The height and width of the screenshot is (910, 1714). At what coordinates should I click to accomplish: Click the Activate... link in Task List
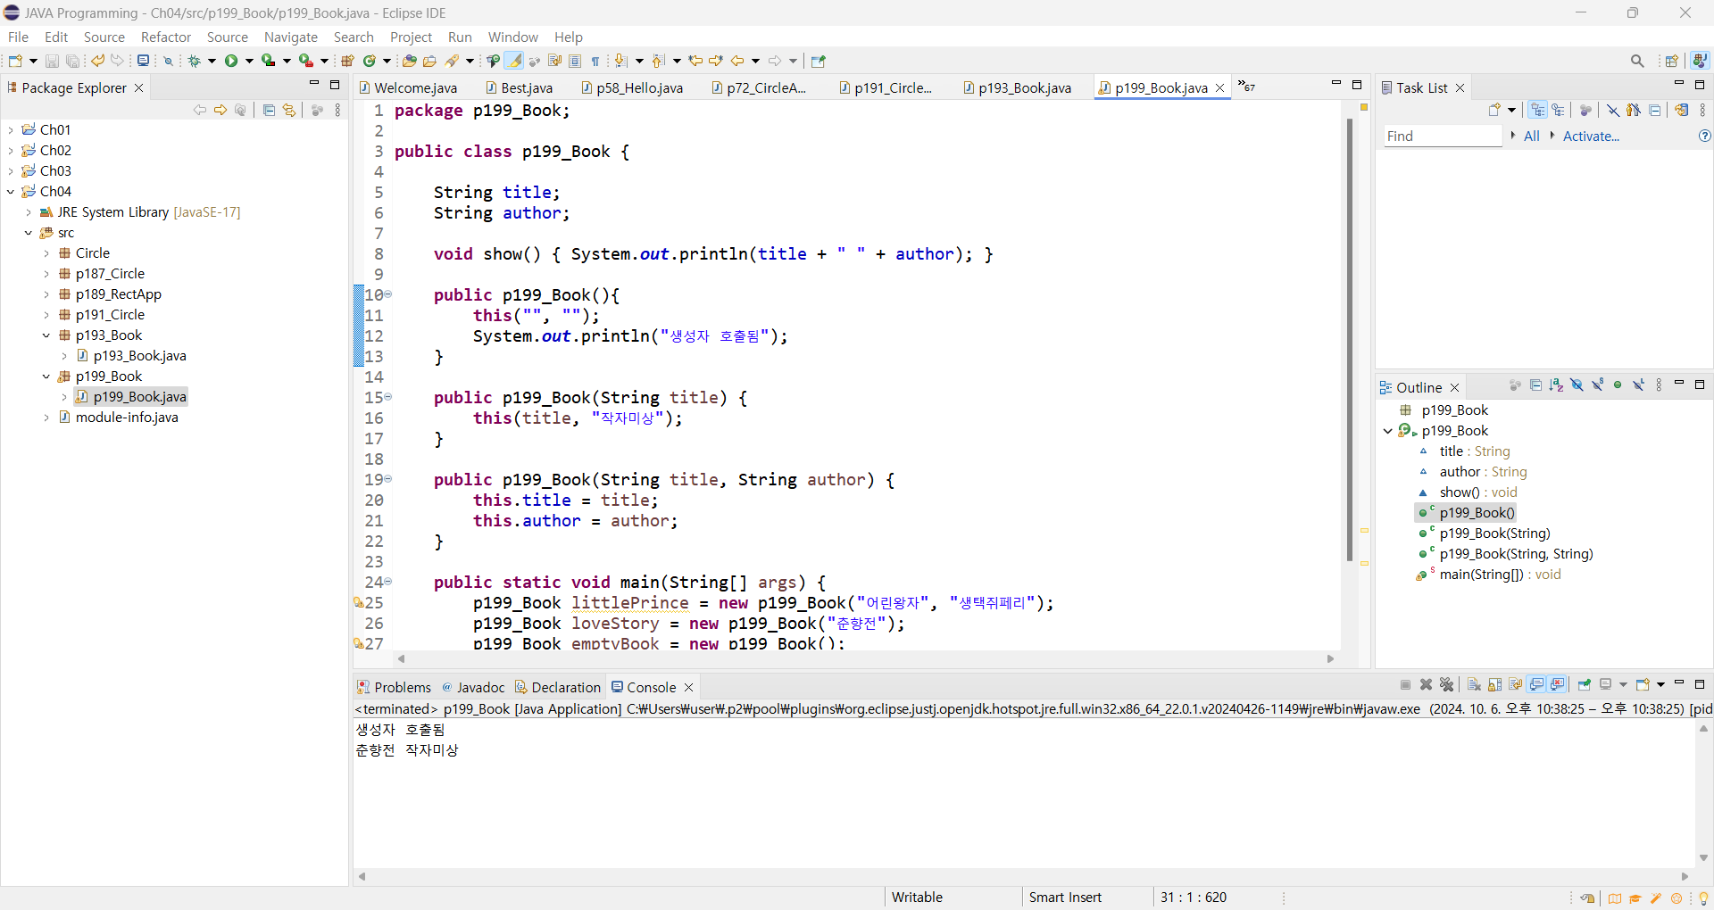[1591, 136]
